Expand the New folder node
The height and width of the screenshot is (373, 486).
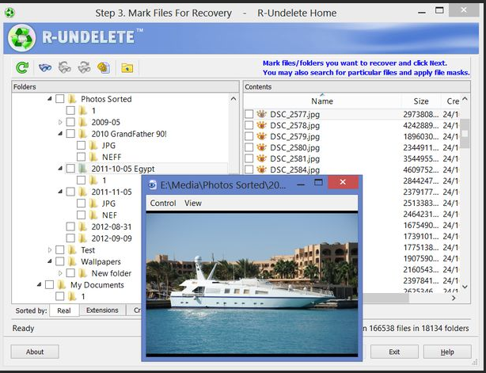[x=60, y=273]
